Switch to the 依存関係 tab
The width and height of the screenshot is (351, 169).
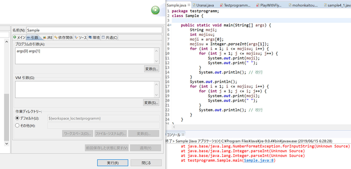(64, 38)
